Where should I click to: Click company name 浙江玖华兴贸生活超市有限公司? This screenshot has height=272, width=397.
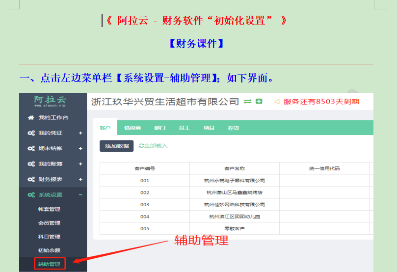click(x=165, y=102)
